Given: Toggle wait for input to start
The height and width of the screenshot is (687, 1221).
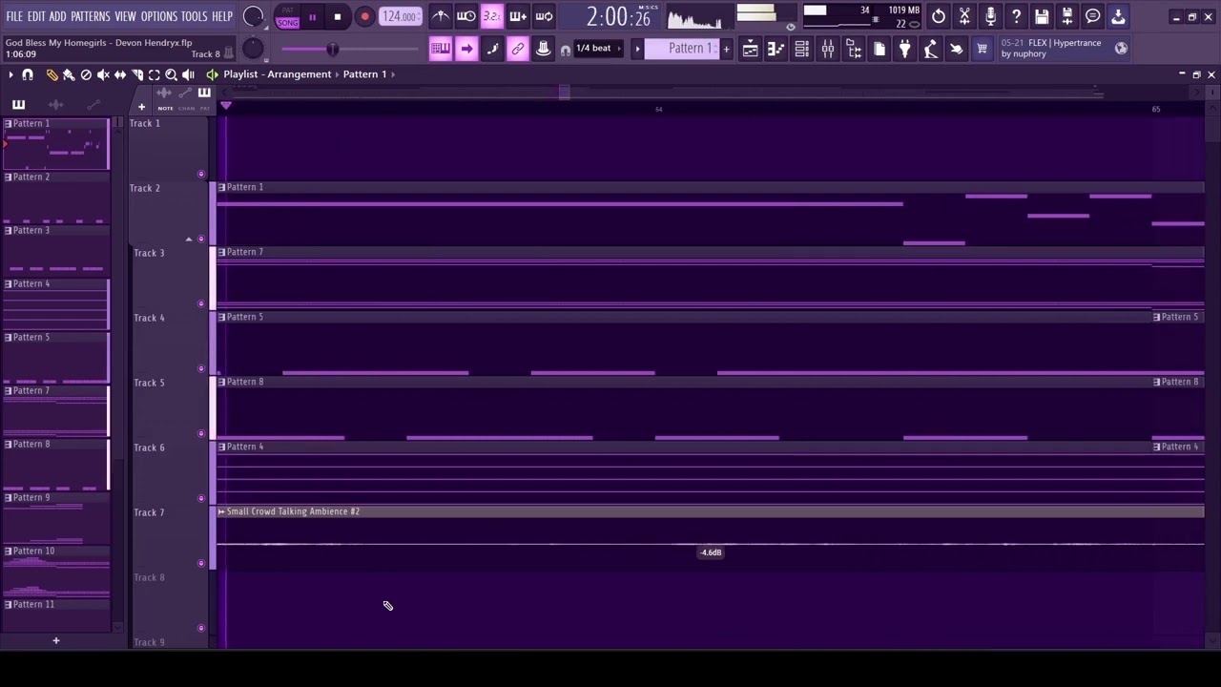Looking at the screenshot, I should [466, 16].
